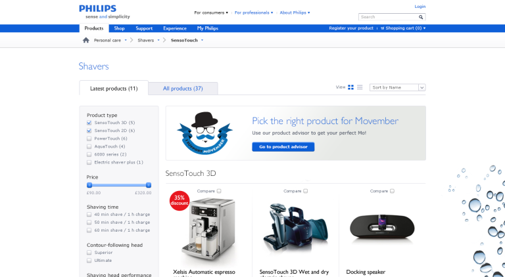Tick Compare for Docking speaker
This screenshot has width=505, height=277.
click(392, 191)
